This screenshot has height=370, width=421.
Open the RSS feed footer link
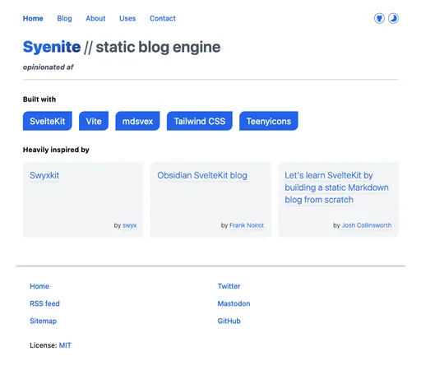click(44, 303)
